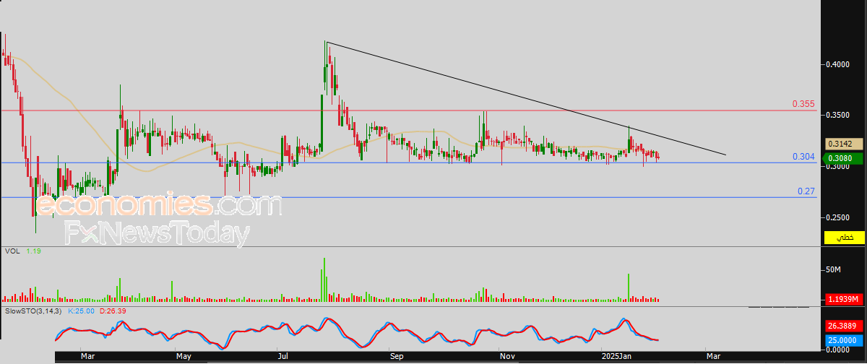
Task: Click the 2025Jan date axis label
Action: coord(616,357)
